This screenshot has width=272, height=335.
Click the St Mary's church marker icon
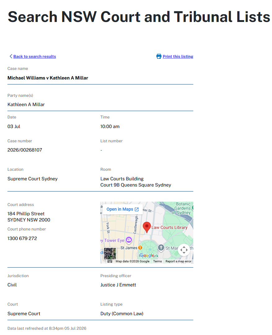point(161,248)
